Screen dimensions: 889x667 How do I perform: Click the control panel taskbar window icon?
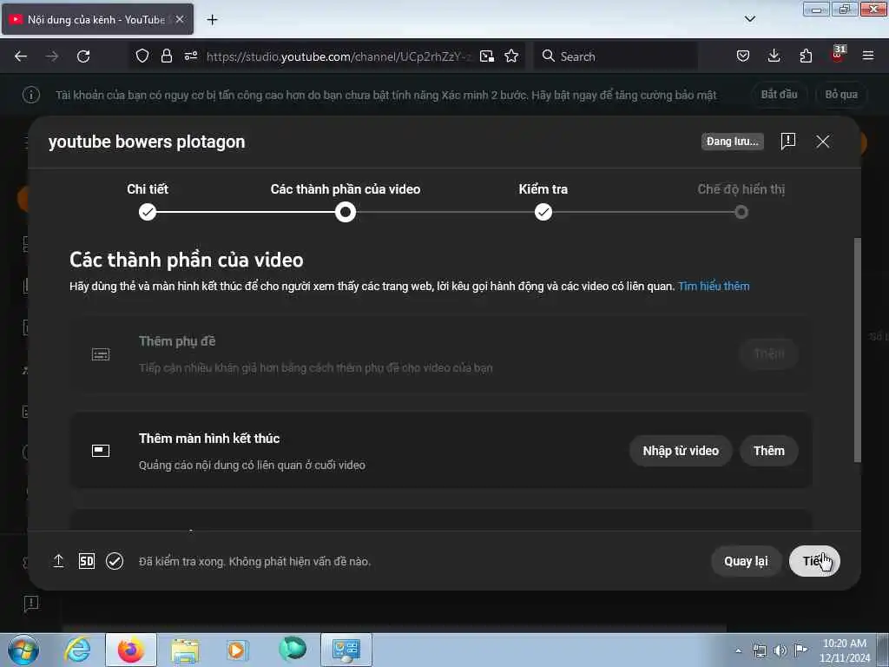tap(346, 650)
